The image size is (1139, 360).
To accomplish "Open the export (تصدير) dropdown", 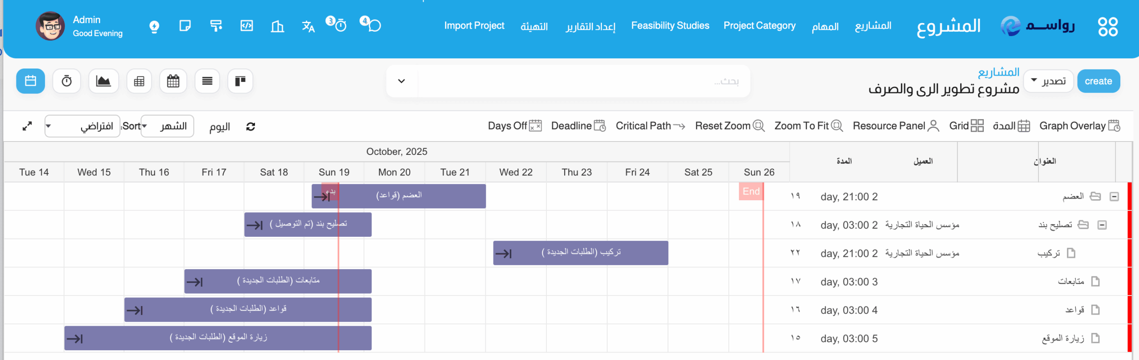I will pyautogui.click(x=1048, y=81).
